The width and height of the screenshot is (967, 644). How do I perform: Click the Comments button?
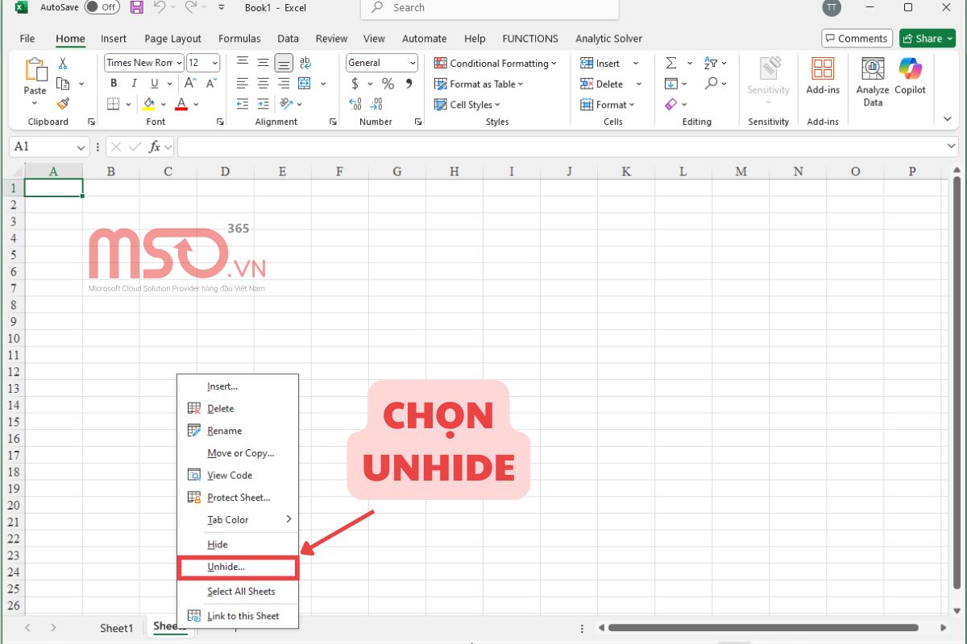click(855, 39)
